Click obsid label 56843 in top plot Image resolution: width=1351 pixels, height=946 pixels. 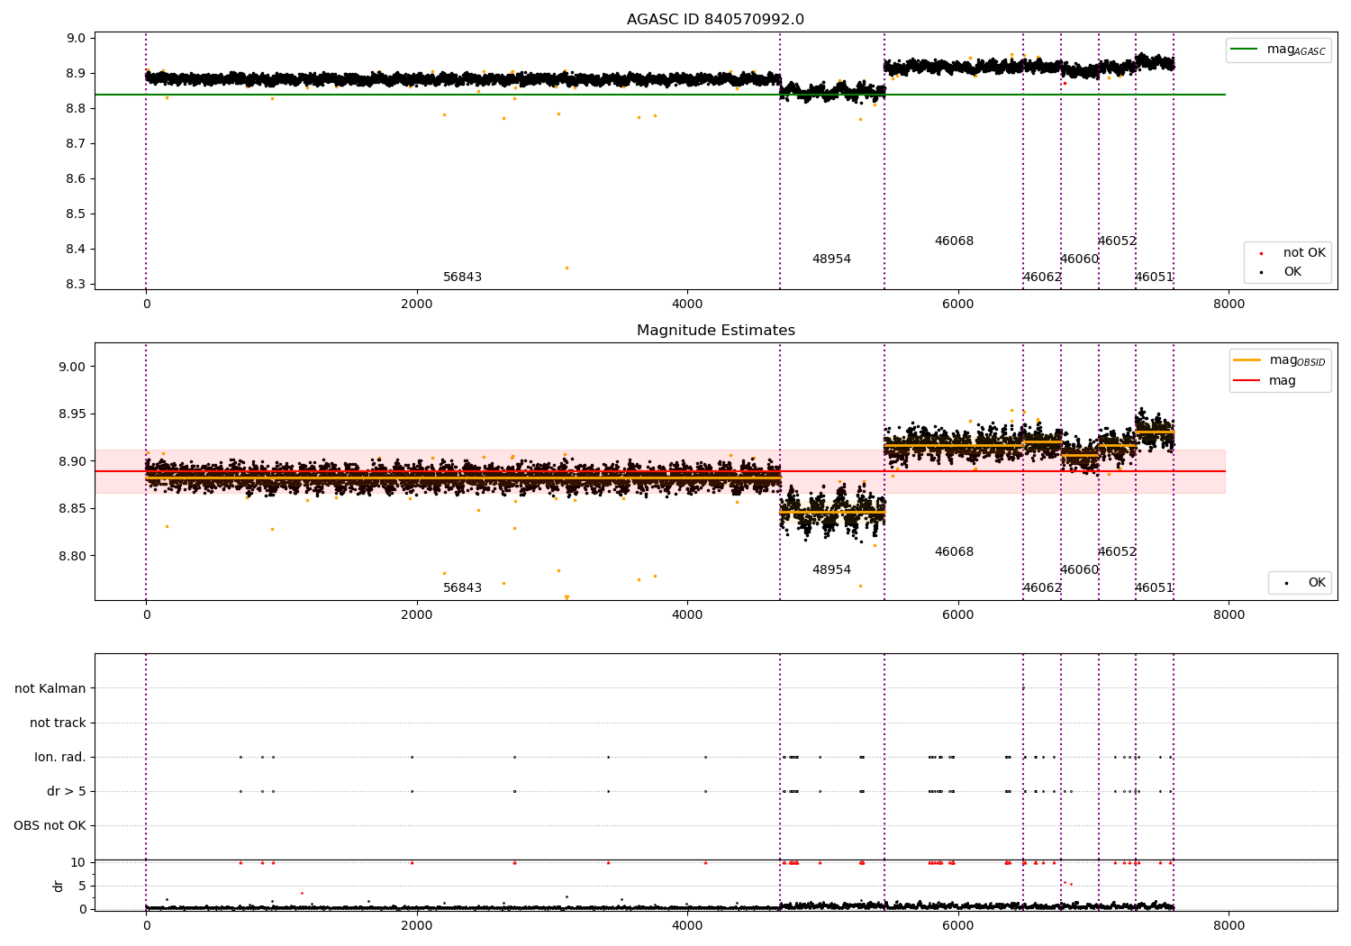coord(462,277)
